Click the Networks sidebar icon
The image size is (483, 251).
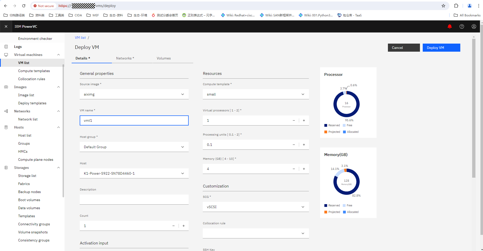point(6,111)
